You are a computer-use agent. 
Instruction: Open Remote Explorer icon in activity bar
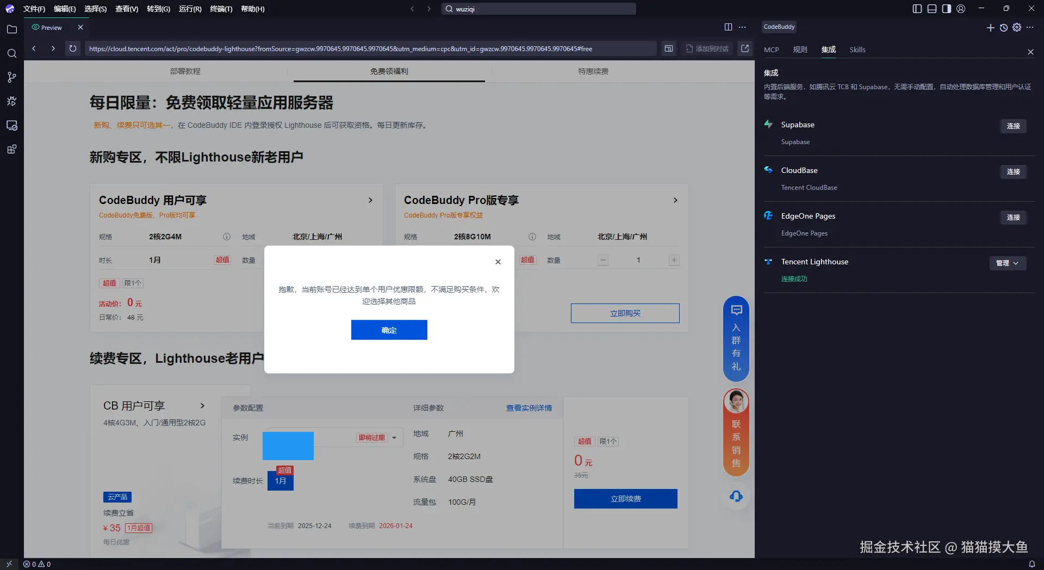tap(11, 125)
